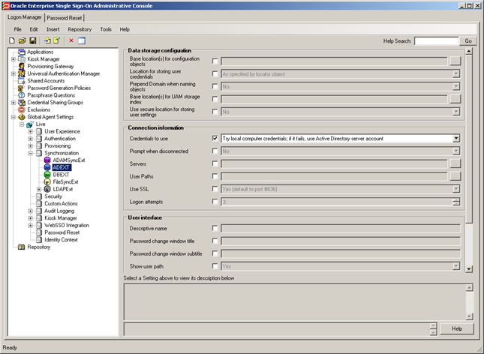
Task: Click the Password Generation Policies icon
Action: pos(22,88)
